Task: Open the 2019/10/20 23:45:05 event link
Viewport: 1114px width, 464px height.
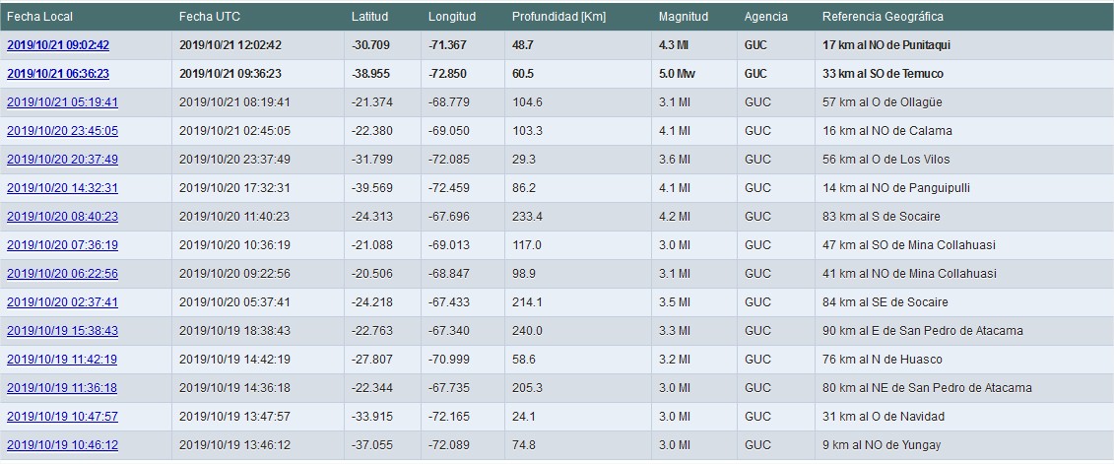Action: [62, 131]
